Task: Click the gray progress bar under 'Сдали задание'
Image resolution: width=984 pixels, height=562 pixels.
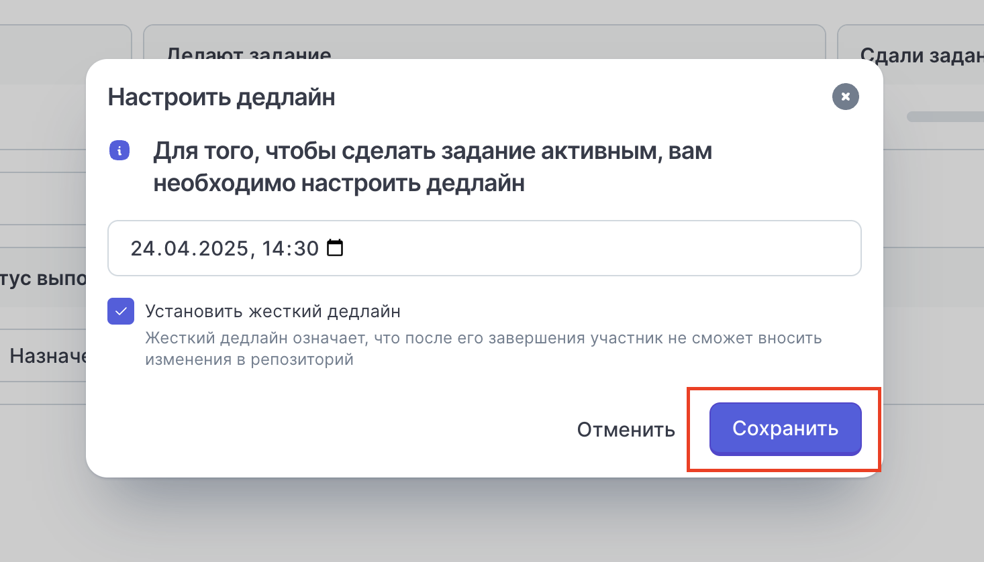Action: [945, 117]
